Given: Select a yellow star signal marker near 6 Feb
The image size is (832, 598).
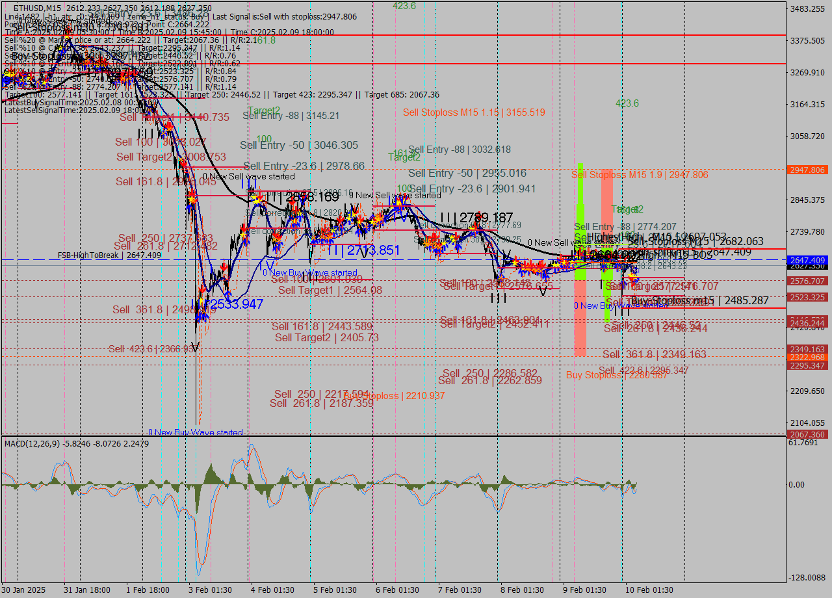Looking at the screenshot, I should click(400, 203).
